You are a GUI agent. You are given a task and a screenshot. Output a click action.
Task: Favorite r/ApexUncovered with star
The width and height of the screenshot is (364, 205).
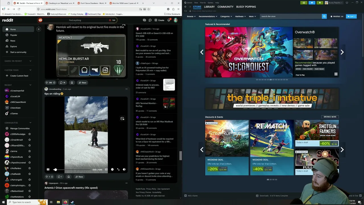[x=30, y=163]
